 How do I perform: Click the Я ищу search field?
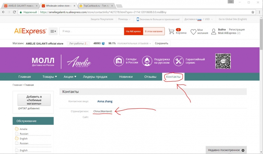[x=92, y=31]
